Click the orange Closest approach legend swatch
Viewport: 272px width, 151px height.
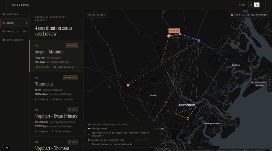coord(89,144)
